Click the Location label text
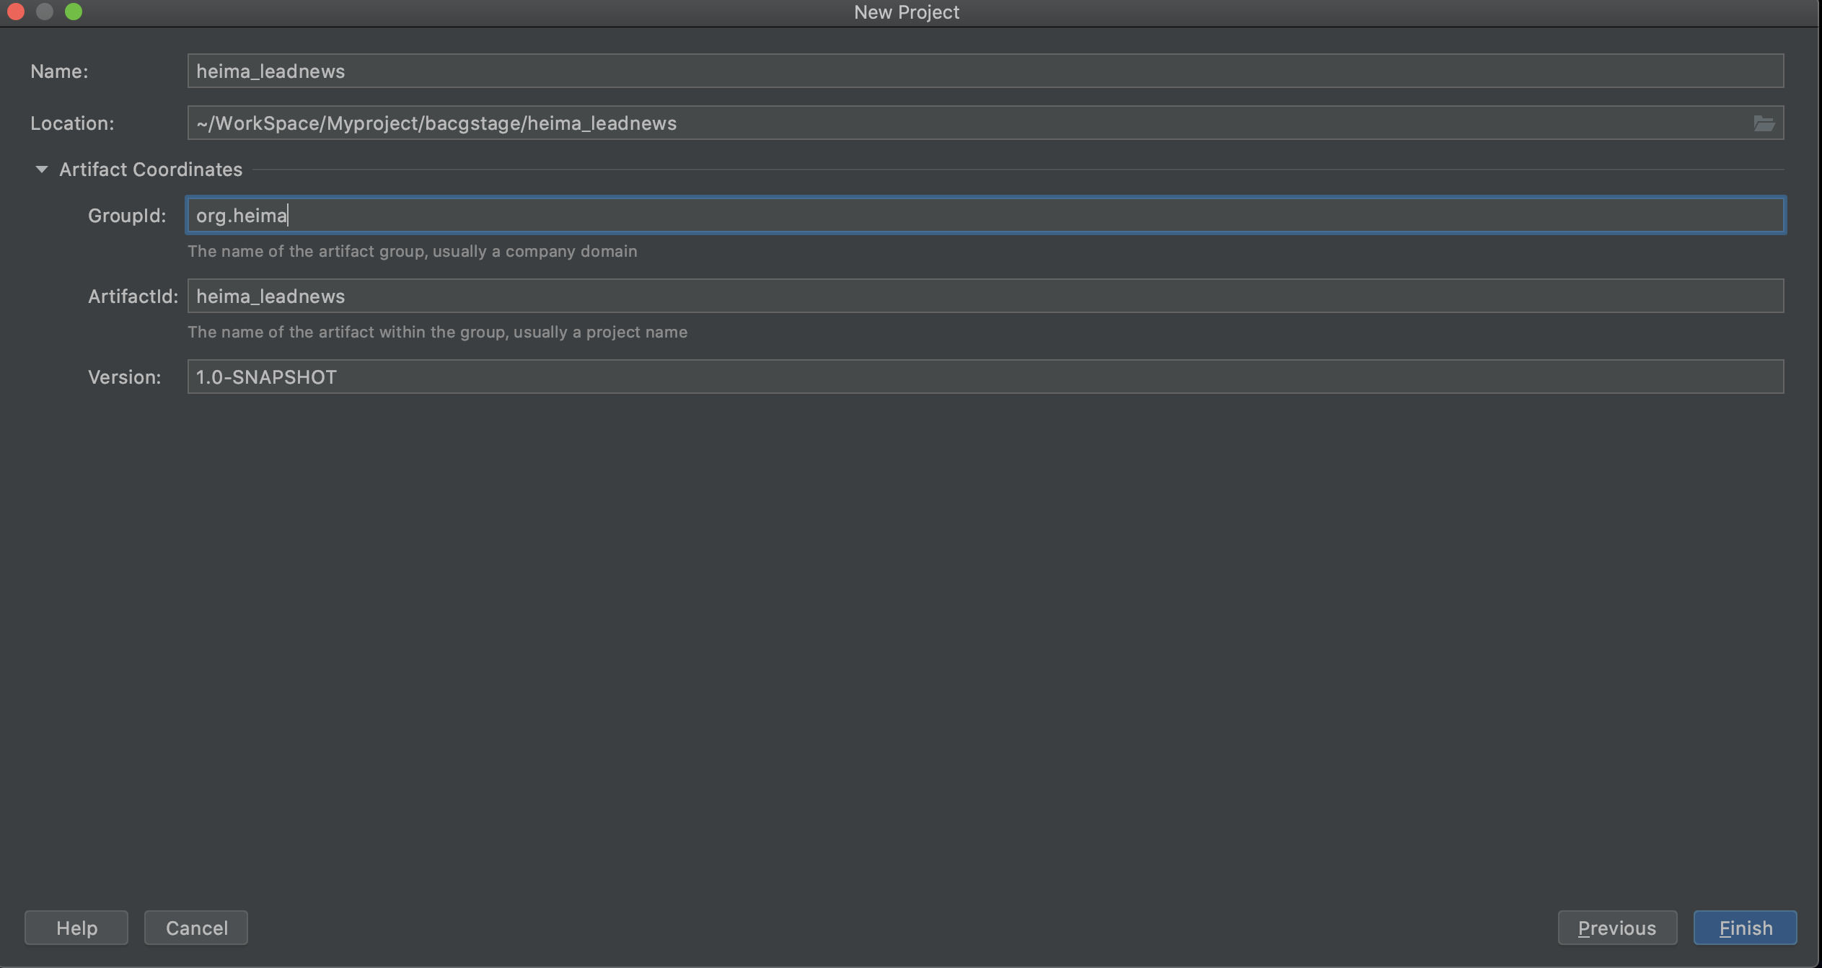 click(x=72, y=123)
